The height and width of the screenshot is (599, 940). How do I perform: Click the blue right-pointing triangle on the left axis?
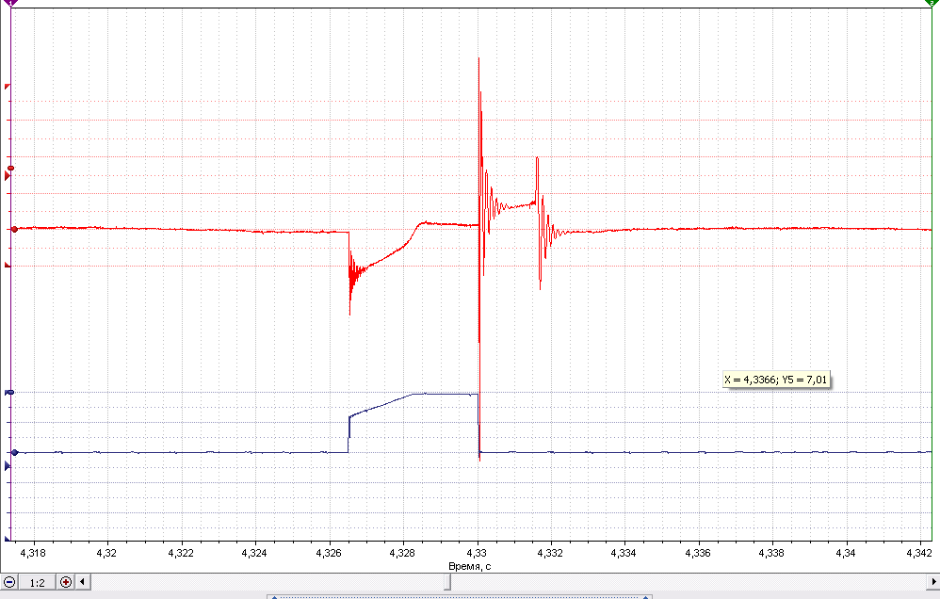click(8, 466)
